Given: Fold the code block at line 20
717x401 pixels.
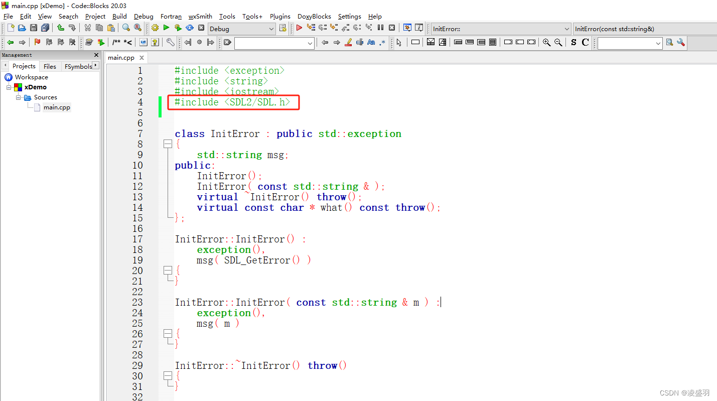Looking at the screenshot, I should pyautogui.click(x=168, y=271).
